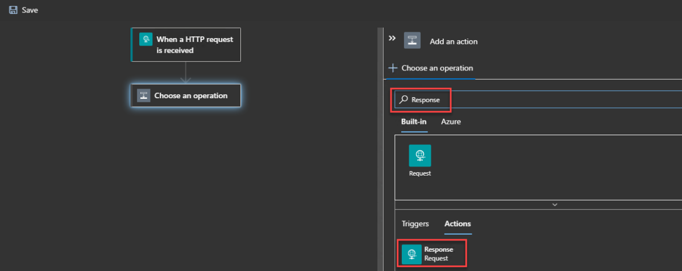Click the Add an action panel icon

412,41
